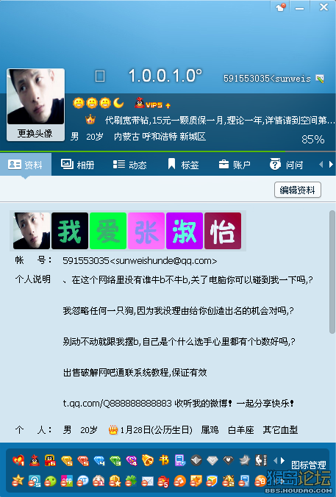
Task: Click 更换头像 to change avatar
Action: pyautogui.click(x=35, y=134)
